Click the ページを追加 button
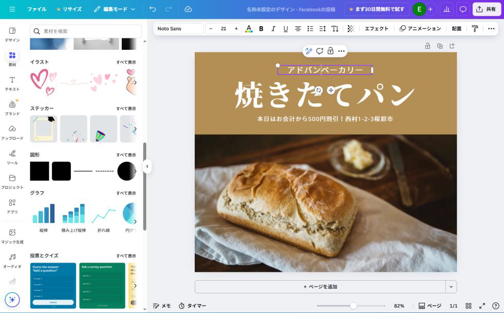The image size is (504, 313). [x=320, y=287]
